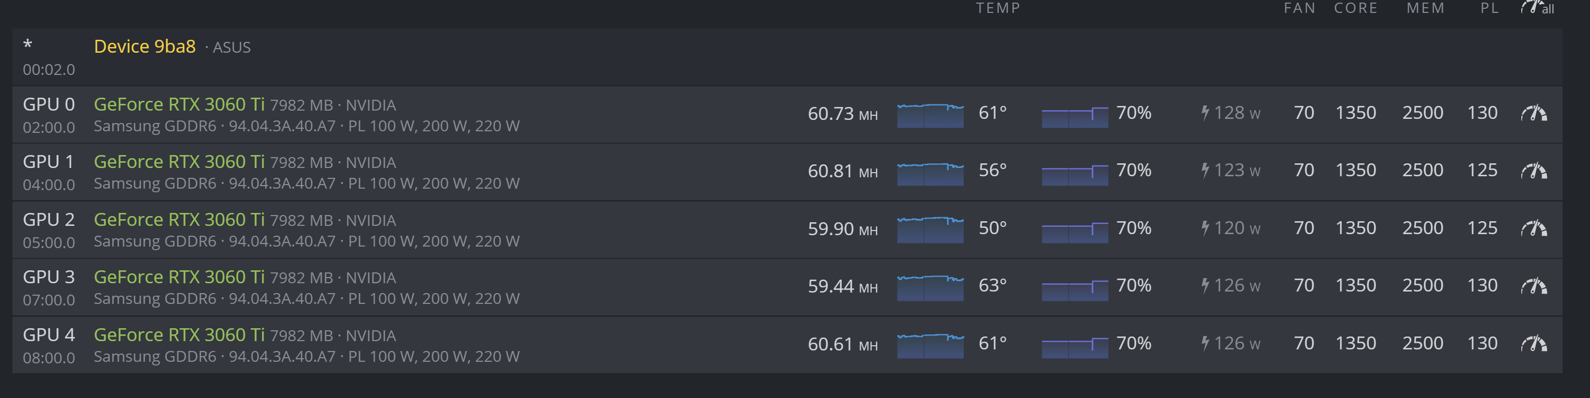The image size is (1590, 398).
Task: Click the GPU 3 temperature chart
Action: click(930, 288)
